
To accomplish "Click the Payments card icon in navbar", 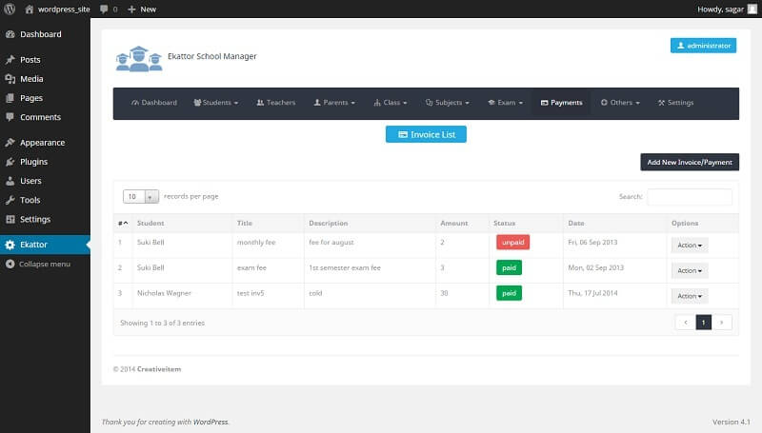I will (544, 103).
